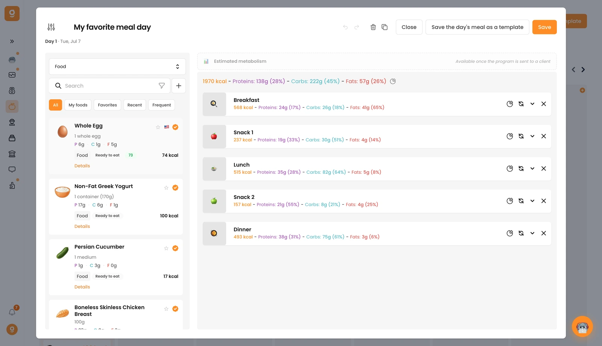Open macro pie chart for Snack 2
Image resolution: width=602 pixels, height=346 pixels.
pos(510,201)
